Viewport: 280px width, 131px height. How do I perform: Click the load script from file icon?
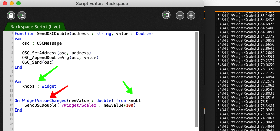pos(11,15)
